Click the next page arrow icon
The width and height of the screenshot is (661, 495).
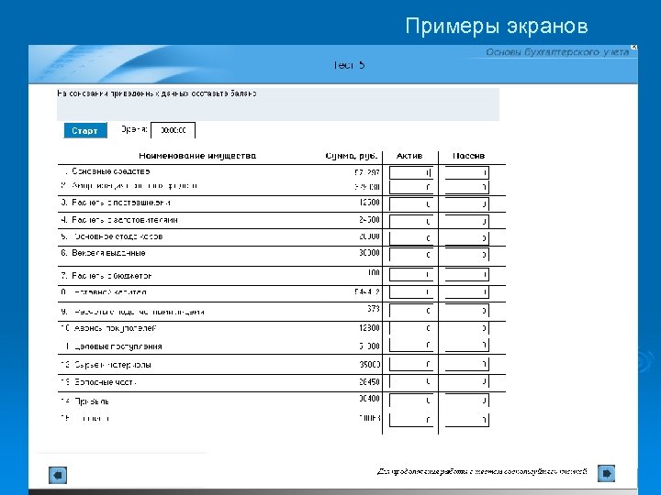[606, 473]
